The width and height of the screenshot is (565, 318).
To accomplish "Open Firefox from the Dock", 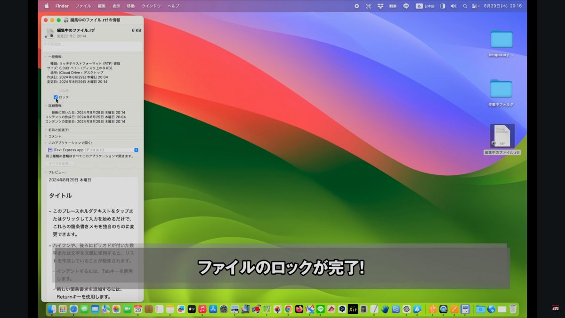I will click(299, 309).
